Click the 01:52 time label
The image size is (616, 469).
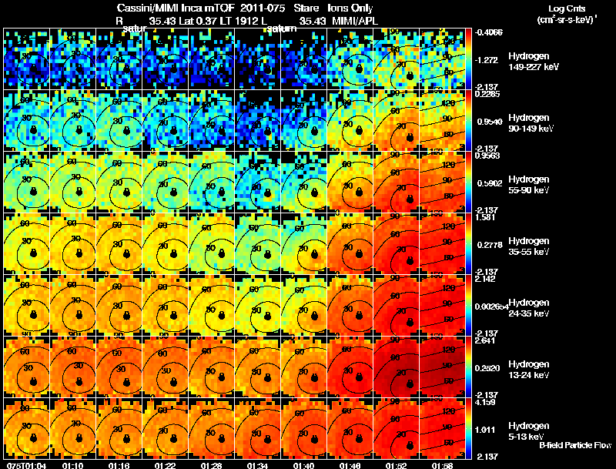395,465
